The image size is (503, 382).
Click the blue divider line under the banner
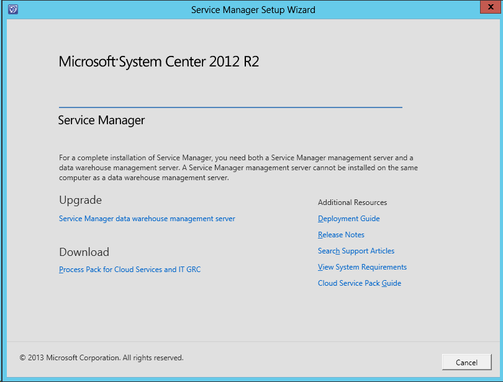pyautogui.click(x=230, y=107)
